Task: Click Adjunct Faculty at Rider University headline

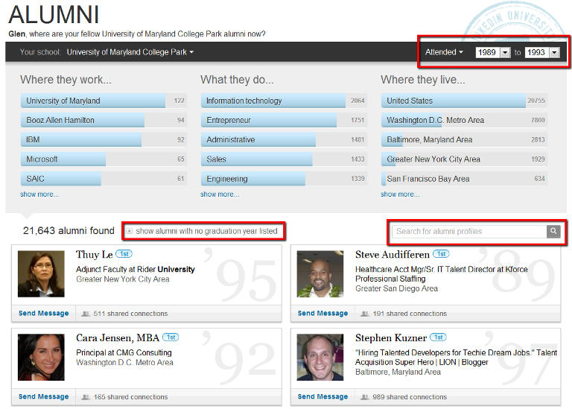Action: tap(136, 269)
